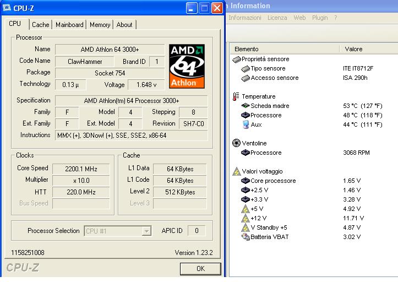Click the ISA 290h sensor access value
Image resolution: width=398 pixels, height=282 pixels.
355,78
